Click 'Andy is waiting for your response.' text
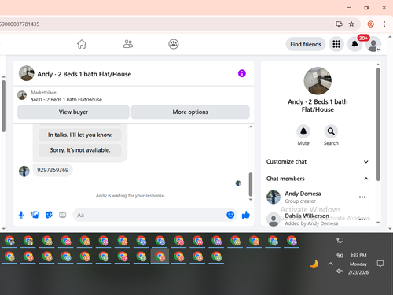 click(130, 196)
